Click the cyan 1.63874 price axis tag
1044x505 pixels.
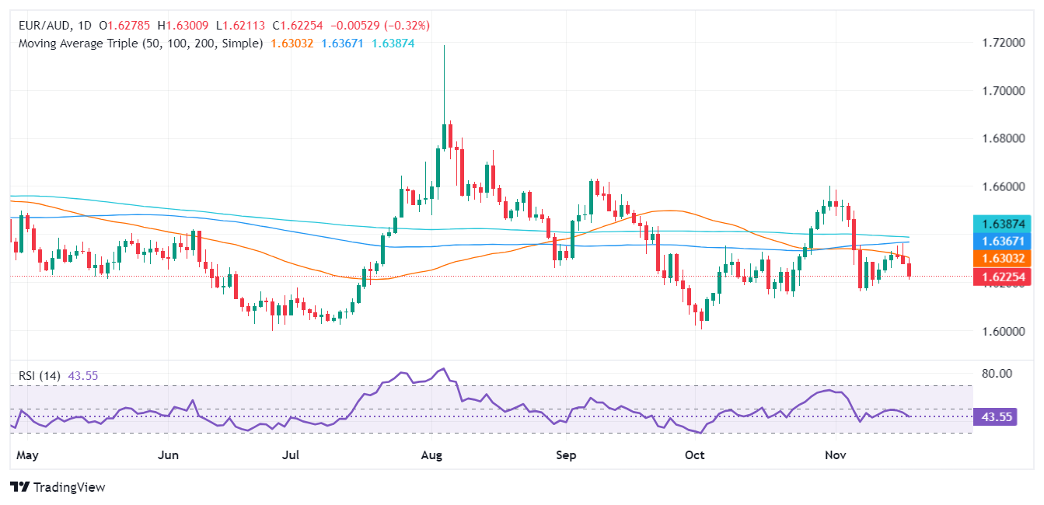coord(1004,223)
